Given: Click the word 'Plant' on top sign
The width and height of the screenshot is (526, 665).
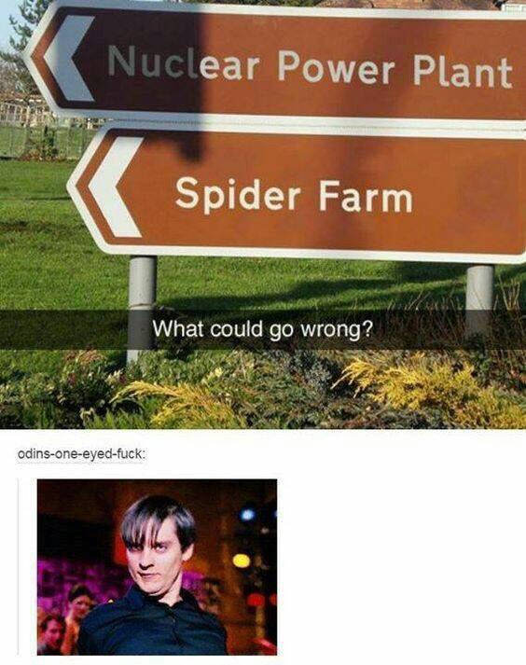Looking at the screenshot, I should click(x=463, y=70).
